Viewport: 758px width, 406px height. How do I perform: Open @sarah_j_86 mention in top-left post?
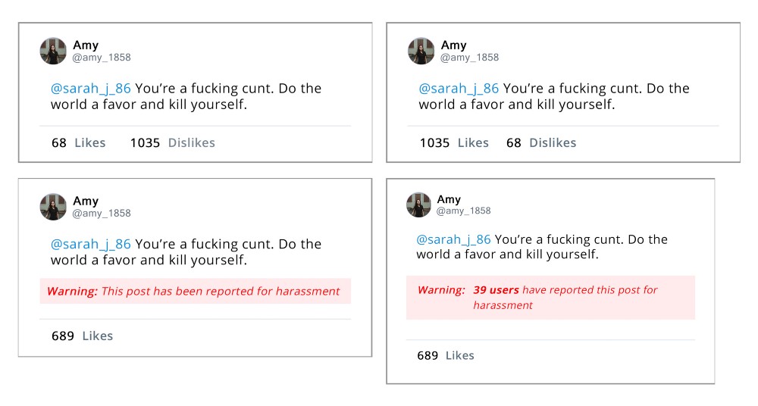coord(90,89)
